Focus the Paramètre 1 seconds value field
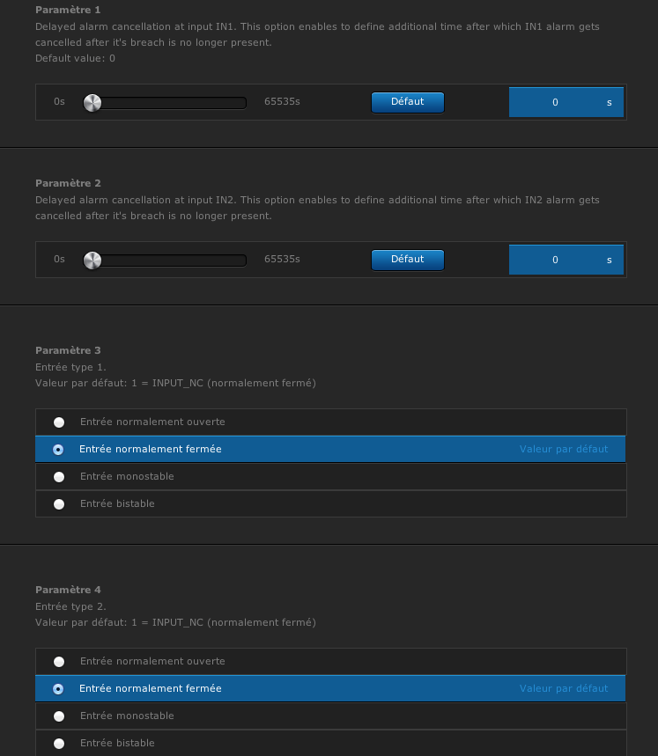Screen dimensions: 658x756 566,102
